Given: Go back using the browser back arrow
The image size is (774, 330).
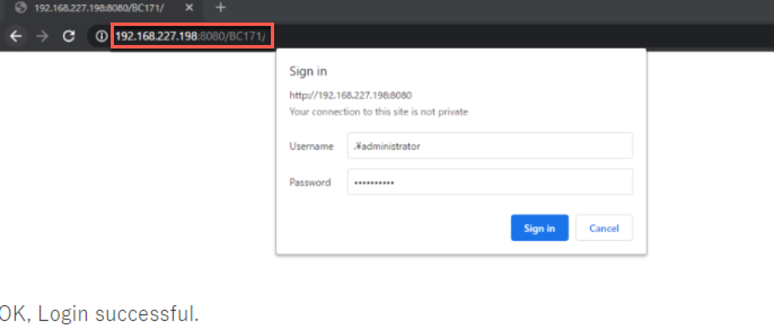Looking at the screenshot, I should tap(16, 37).
